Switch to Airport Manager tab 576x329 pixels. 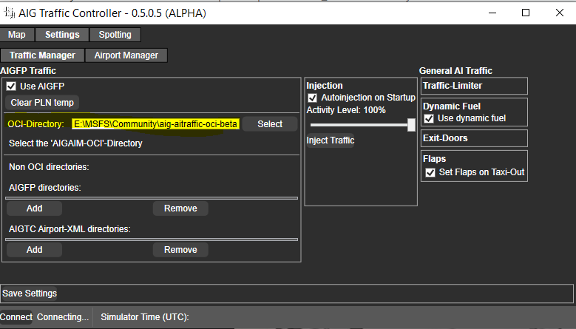[x=126, y=55]
